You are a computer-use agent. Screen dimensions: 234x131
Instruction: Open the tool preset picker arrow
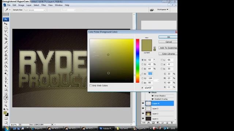(x=10, y=10)
